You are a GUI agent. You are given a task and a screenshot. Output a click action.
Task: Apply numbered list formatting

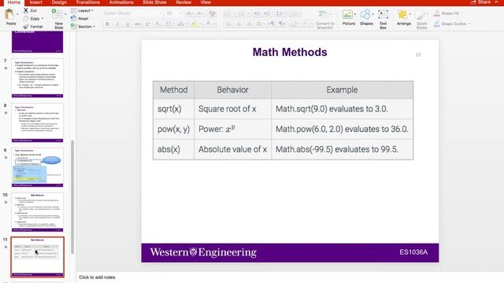(242, 13)
